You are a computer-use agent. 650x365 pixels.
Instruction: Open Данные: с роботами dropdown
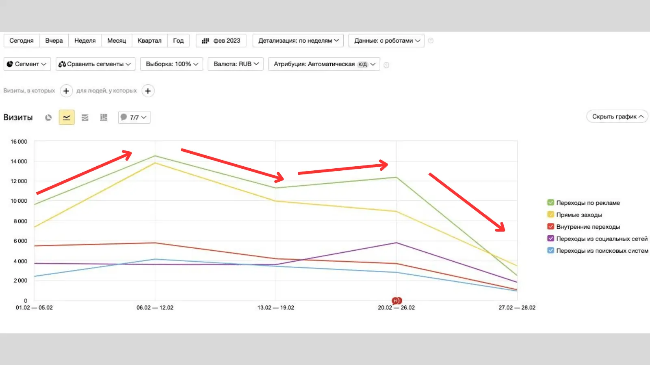click(386, 41)
